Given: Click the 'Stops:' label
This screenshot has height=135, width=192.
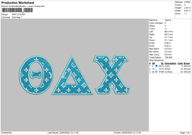Looking at the screenshot, I should 152,26.
